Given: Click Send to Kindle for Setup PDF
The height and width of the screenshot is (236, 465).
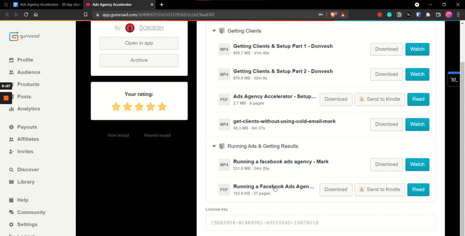Looking at the screenshot, I should click(379, 99).
